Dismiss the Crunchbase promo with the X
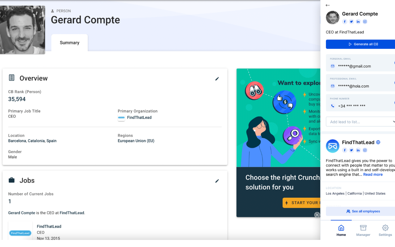395x247 pixels. point(317,215)
